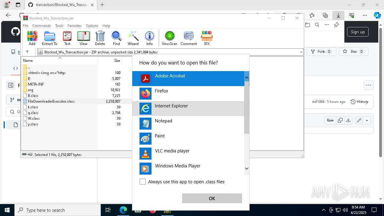Viewport: 384px width, 216px height.
Task: Sort by Name column header
Action: tap(60, 60)
